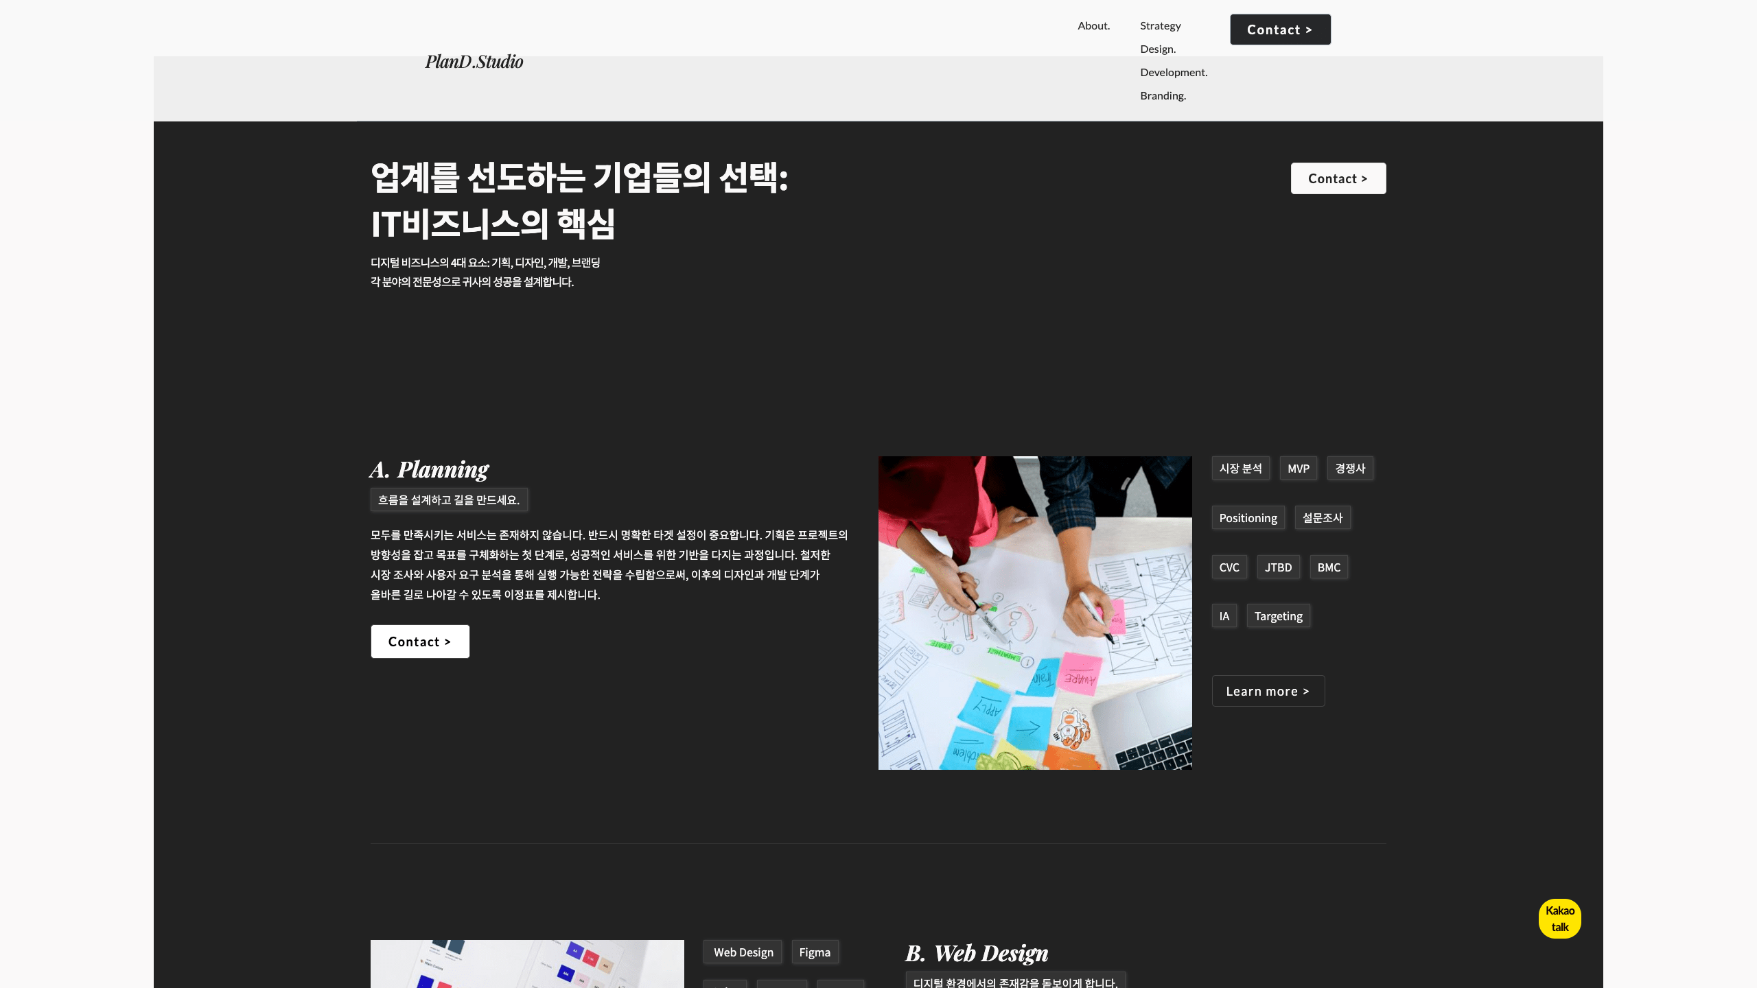
Task: Click the Positioning tag
Action: (x=1248, y=518)
